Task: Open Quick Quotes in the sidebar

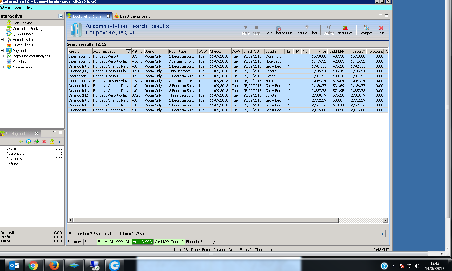Action: point(23,34)
